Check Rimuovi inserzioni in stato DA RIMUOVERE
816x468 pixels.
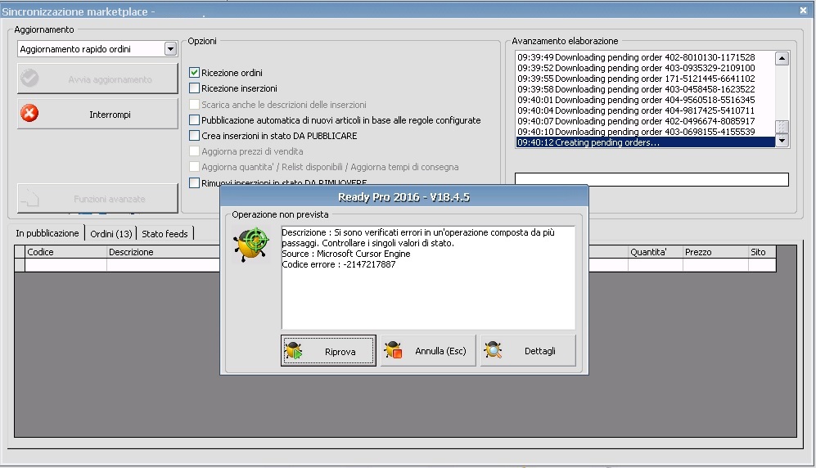point(194,182)
